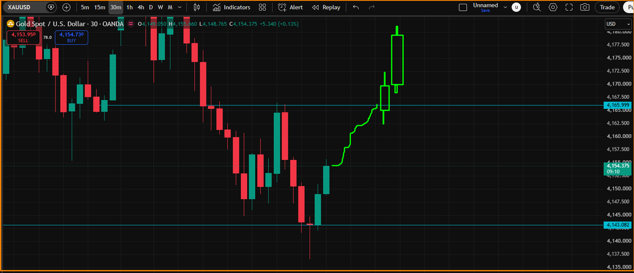Open the layout setup square icon

(463, 7)
